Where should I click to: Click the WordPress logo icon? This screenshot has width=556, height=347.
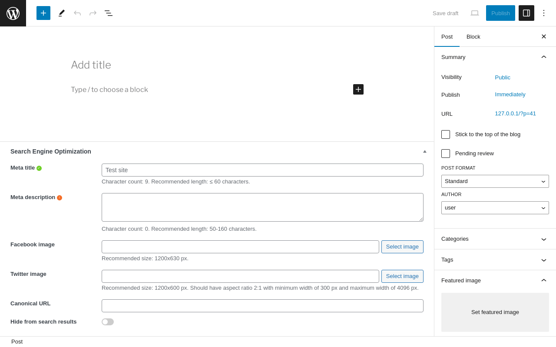pos(13,13)
